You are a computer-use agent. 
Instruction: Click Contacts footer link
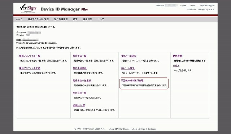152,129
